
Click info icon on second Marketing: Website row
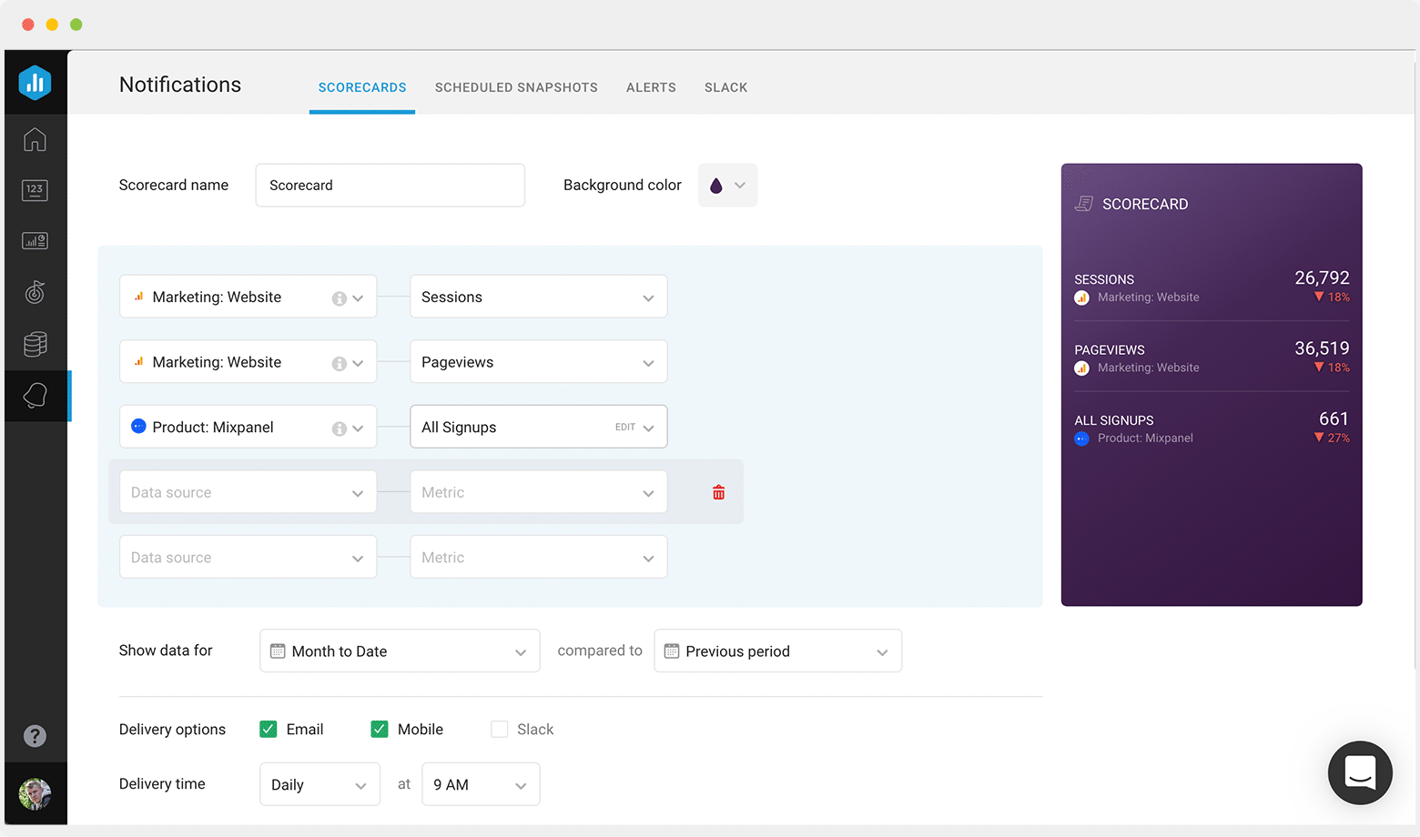click(339, 363)
